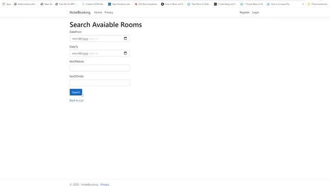330x186 pixels.
Task: Open the Home navigation item
Action: point(98,12)
